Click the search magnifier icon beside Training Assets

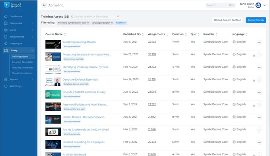point(72,17)
